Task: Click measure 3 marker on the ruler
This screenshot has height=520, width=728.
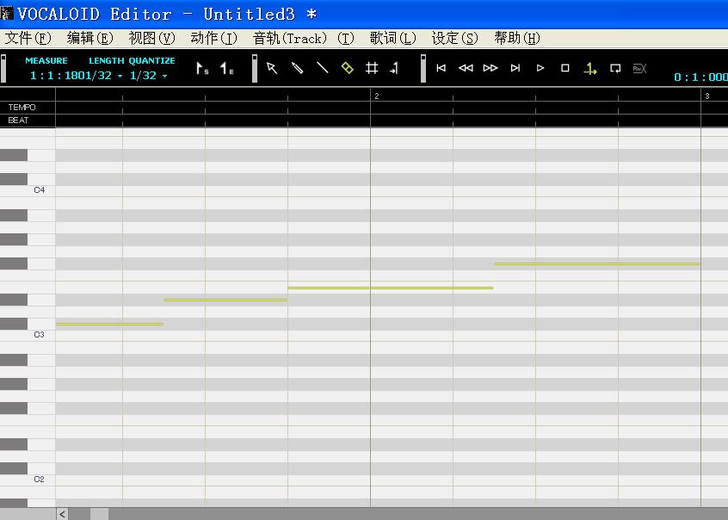Action: (707, 96)
